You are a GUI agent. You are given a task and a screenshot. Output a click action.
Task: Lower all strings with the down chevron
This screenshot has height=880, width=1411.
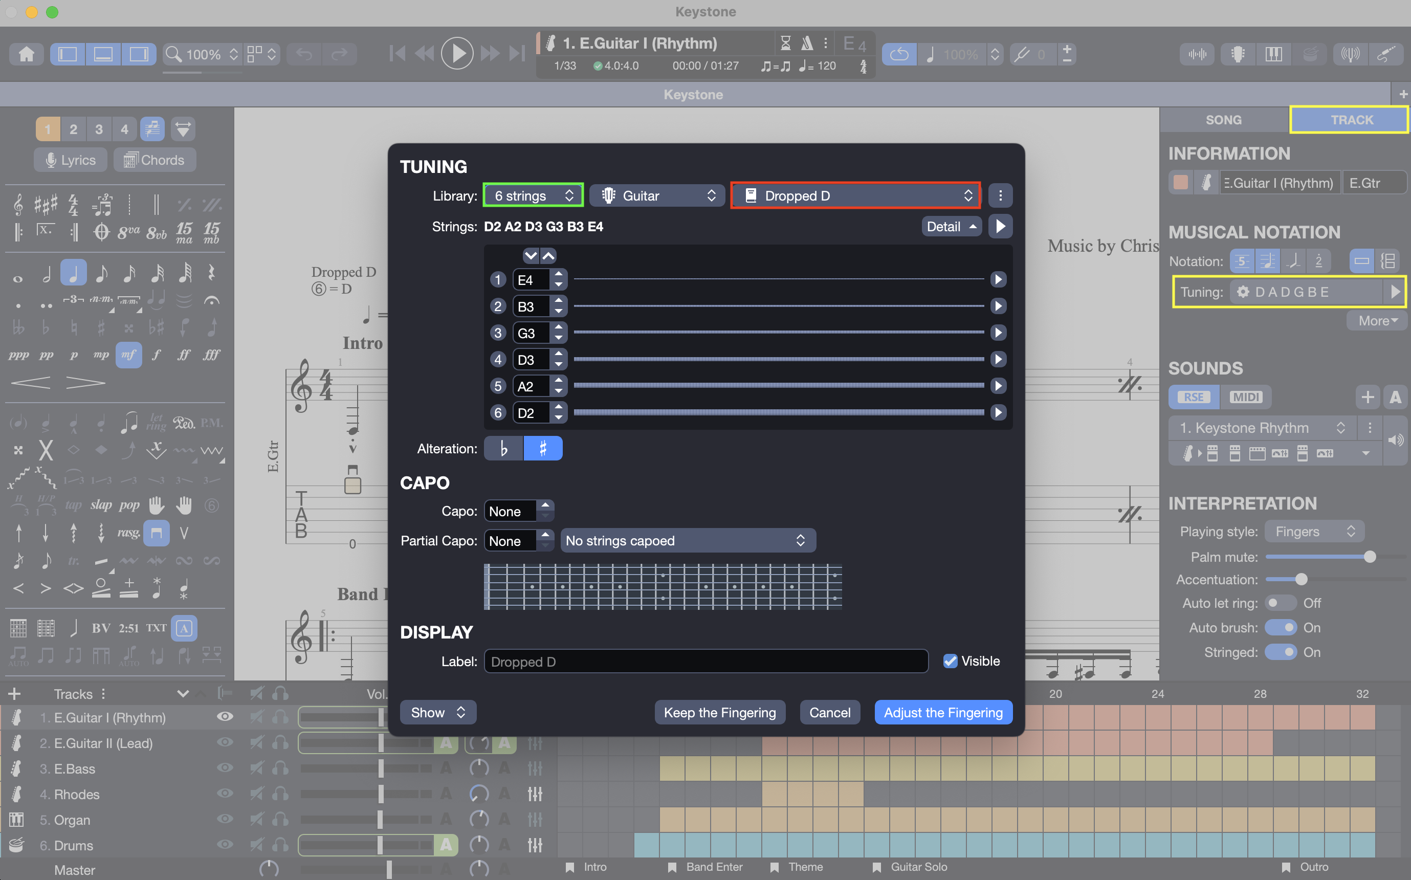[531, 255]
